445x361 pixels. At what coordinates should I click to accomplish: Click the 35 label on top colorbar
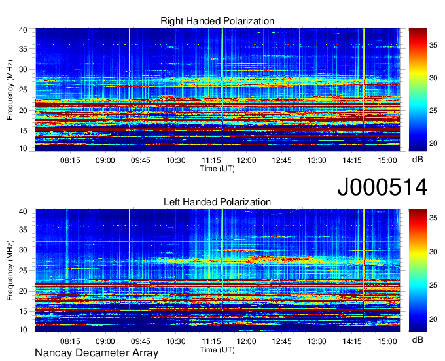[x=433, y=45]
